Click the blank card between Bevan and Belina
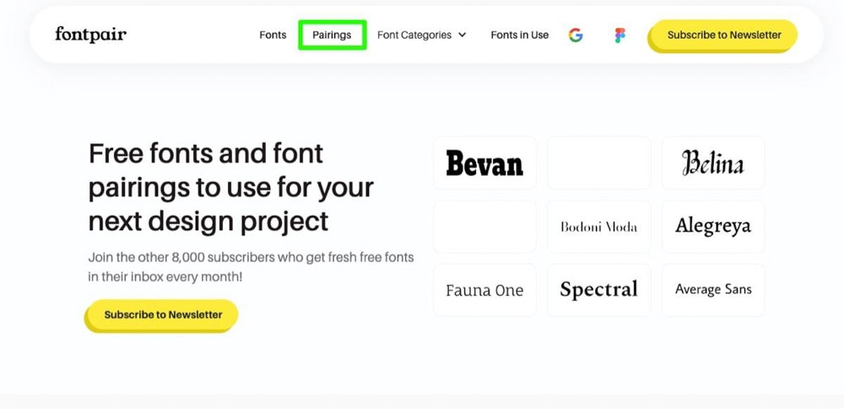 tap(598, 163)
